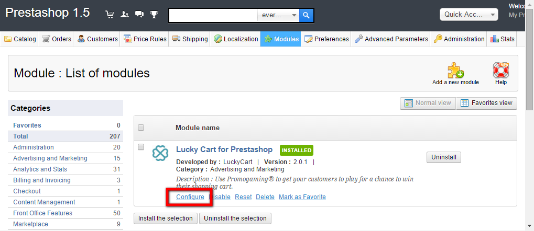Click the Install the selection button

coord(166,218)
